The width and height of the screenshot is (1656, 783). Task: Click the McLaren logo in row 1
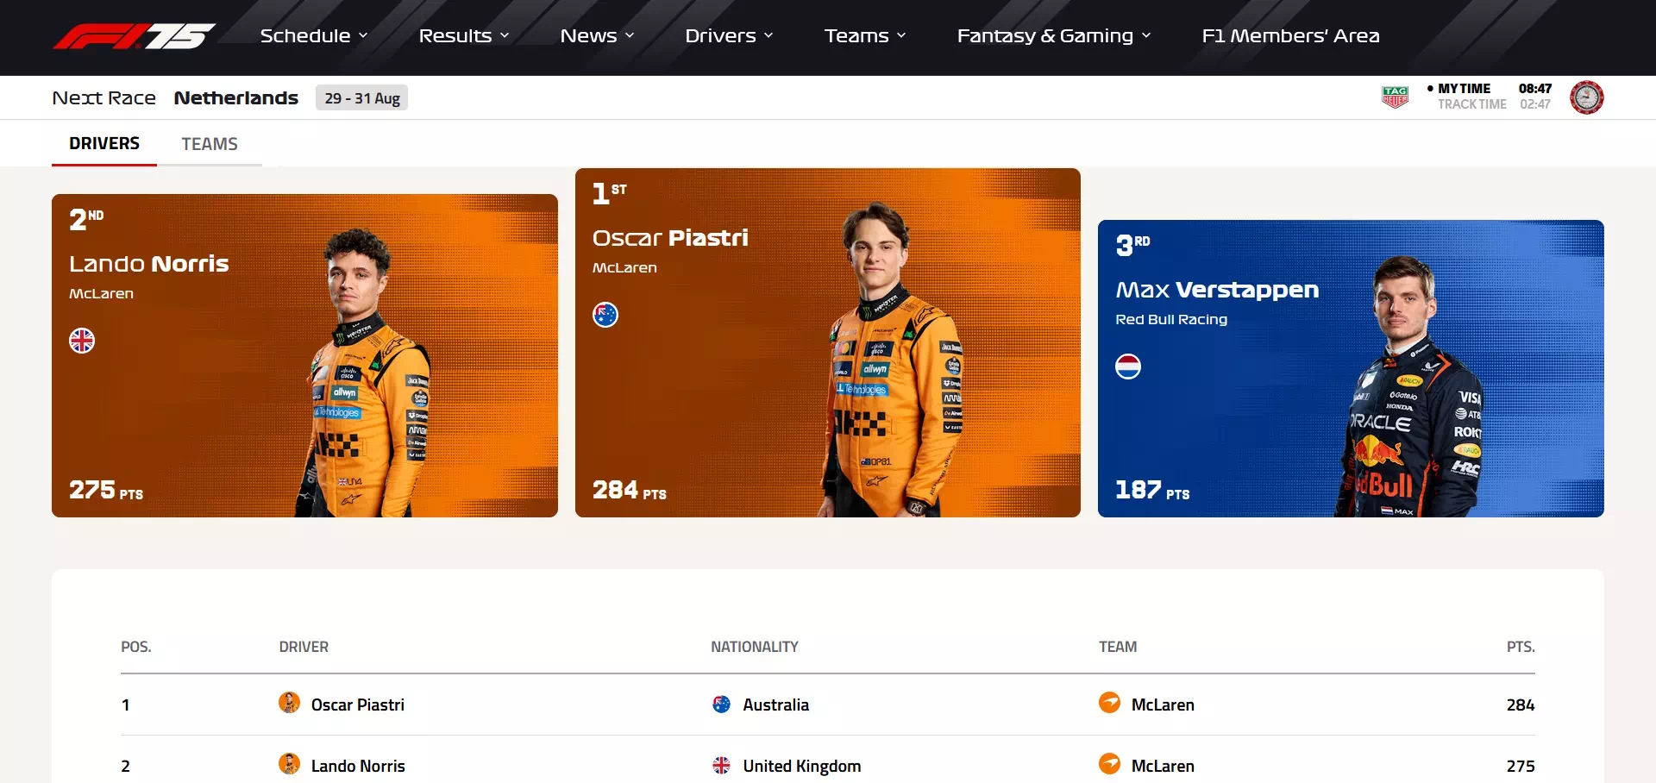[1109, 703]
